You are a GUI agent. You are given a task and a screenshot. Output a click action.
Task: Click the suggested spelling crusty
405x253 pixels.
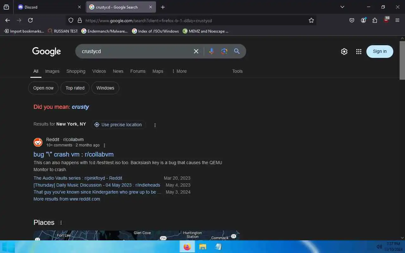(80, 107)
